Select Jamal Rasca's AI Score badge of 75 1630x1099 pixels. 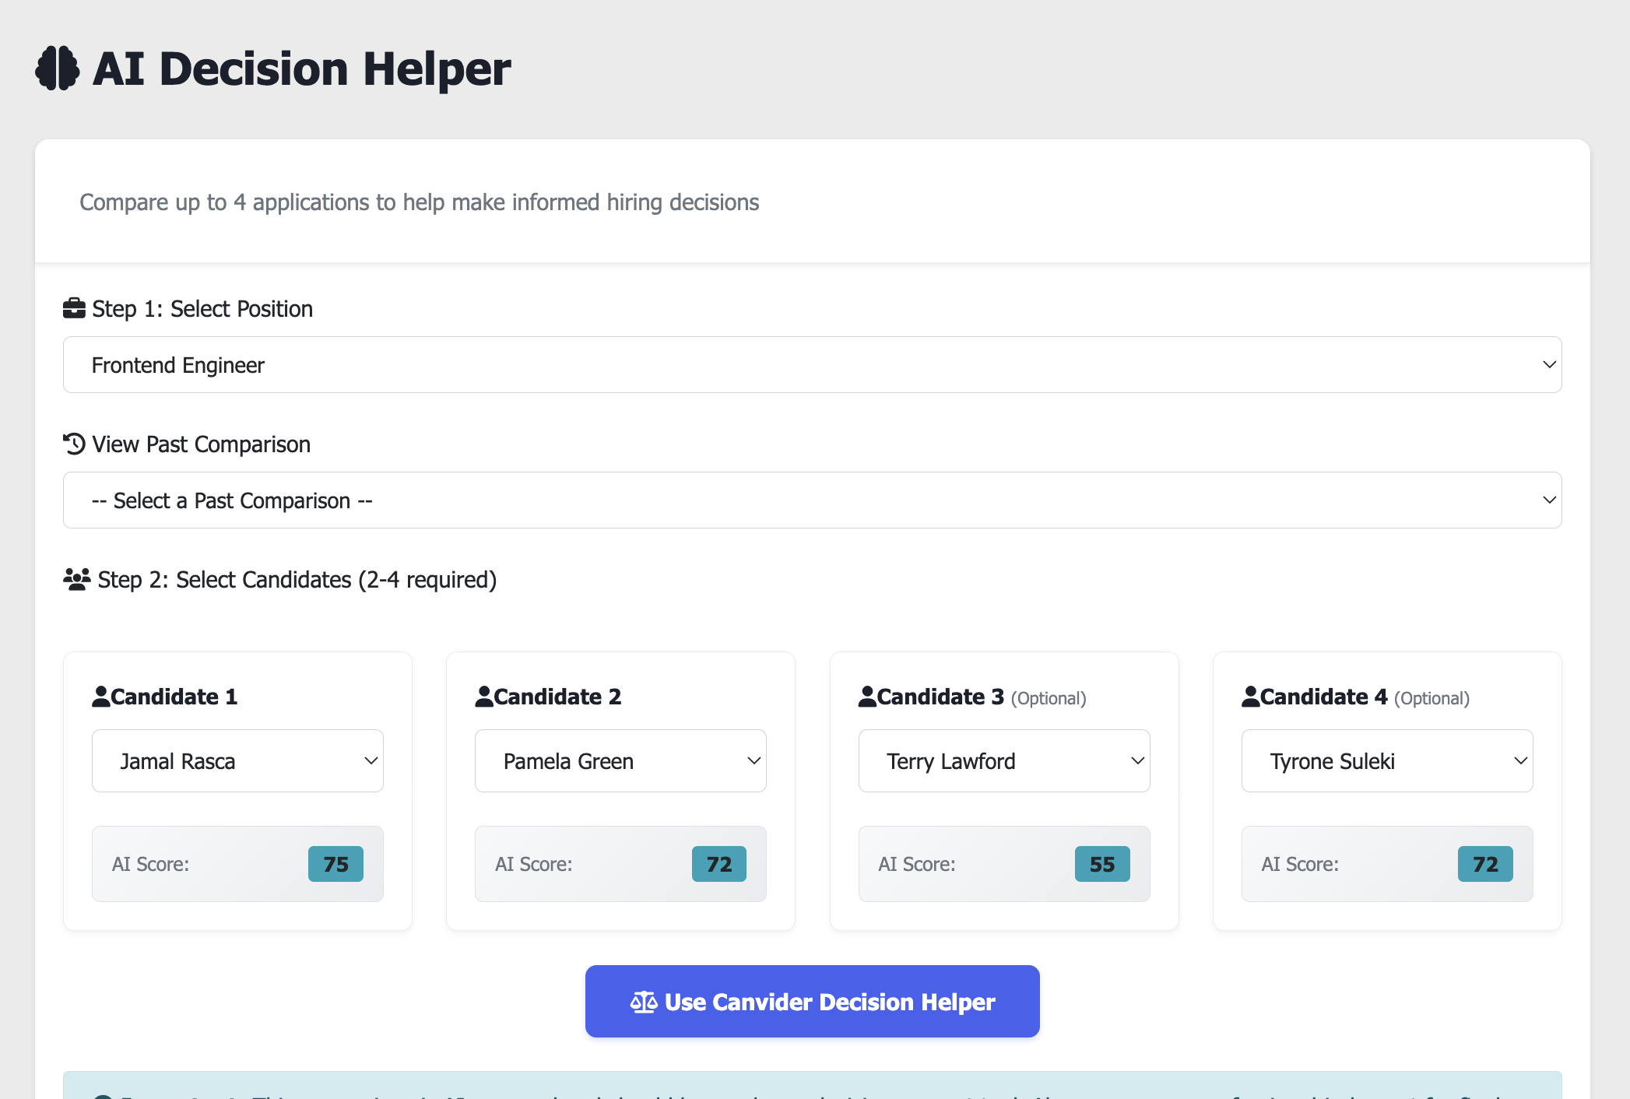click(335, 863)
